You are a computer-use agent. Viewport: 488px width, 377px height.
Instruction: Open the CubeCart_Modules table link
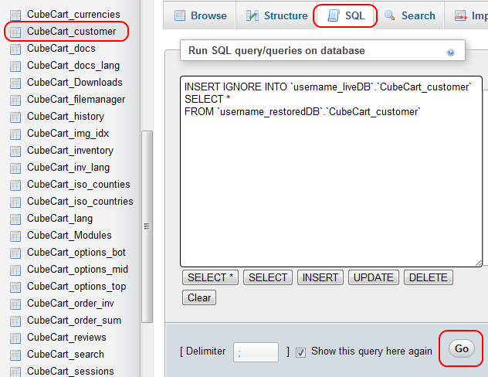(x=69, y=236)
